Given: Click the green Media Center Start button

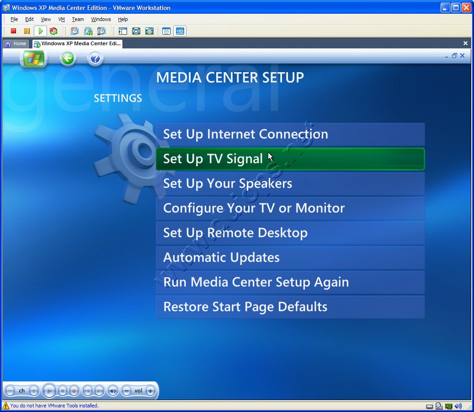Looking at the screenshot, I should tap(33, 58).
